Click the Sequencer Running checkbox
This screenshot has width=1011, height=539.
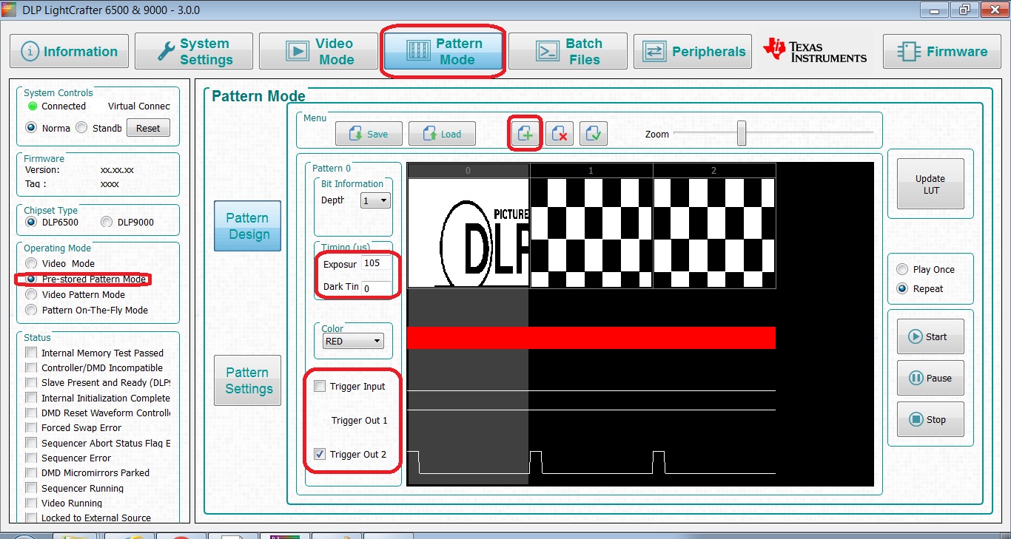(31, 488)
